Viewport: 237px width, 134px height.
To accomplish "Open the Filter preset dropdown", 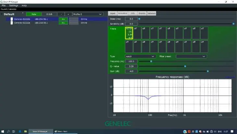I will click(x=191, y=56).
